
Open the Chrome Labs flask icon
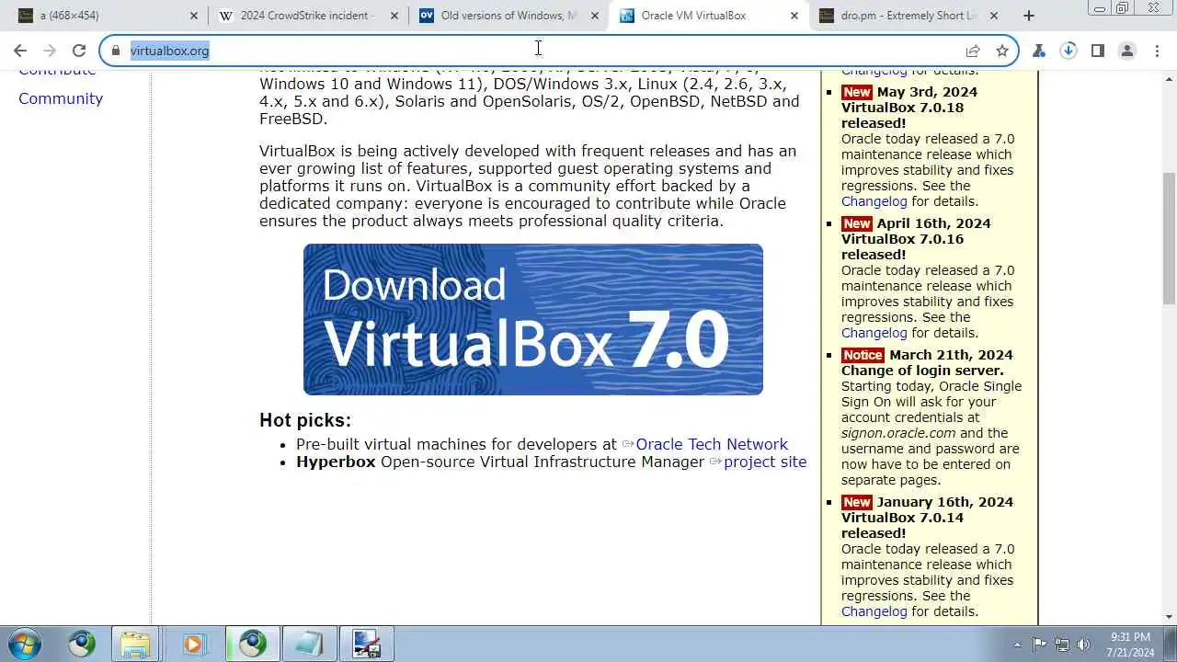[1039, 51]
